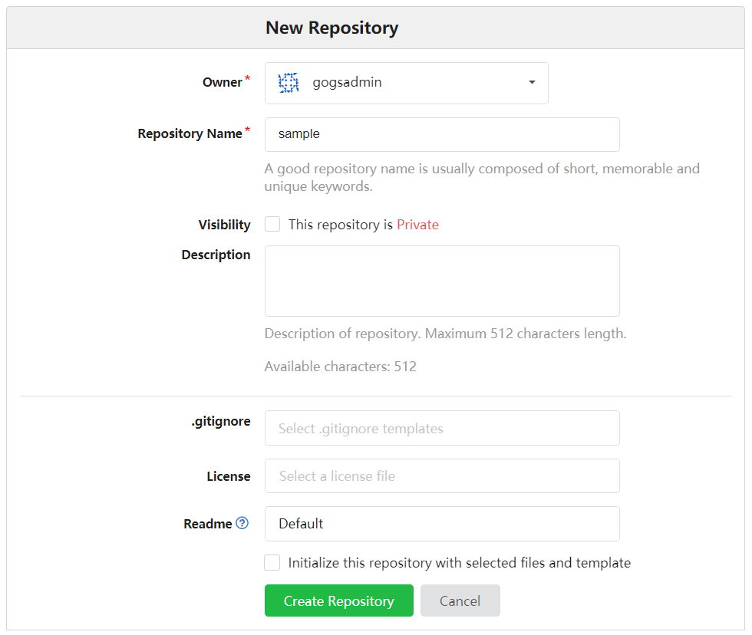Toggle the private Visibility checkbox
The width and height of the screenshot is (752, 635).
pos(272,224)
